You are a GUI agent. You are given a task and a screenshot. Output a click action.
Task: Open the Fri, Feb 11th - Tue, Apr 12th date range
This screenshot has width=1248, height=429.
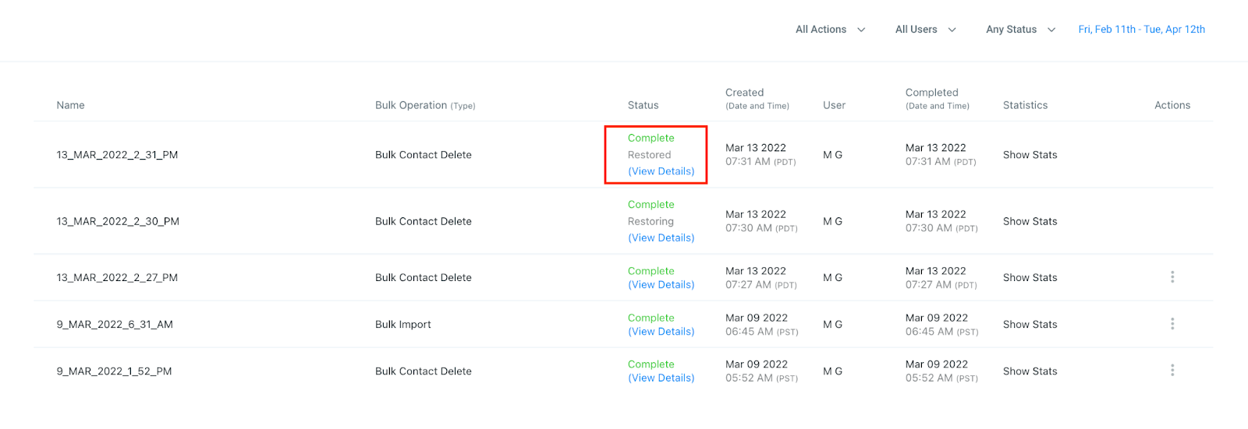point(1141,30)
